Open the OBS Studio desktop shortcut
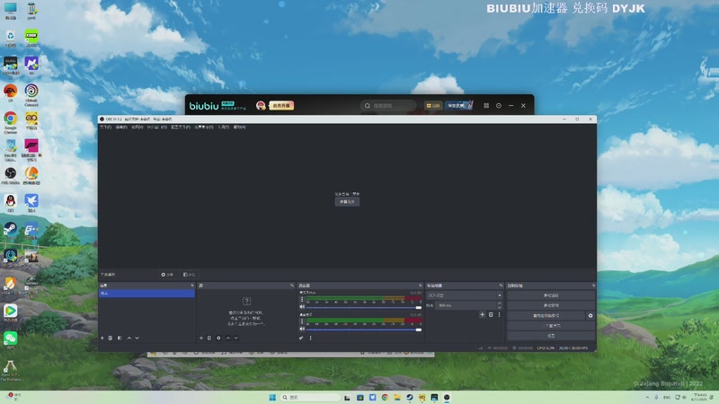The image size is (719, 404). coord(10,176)
